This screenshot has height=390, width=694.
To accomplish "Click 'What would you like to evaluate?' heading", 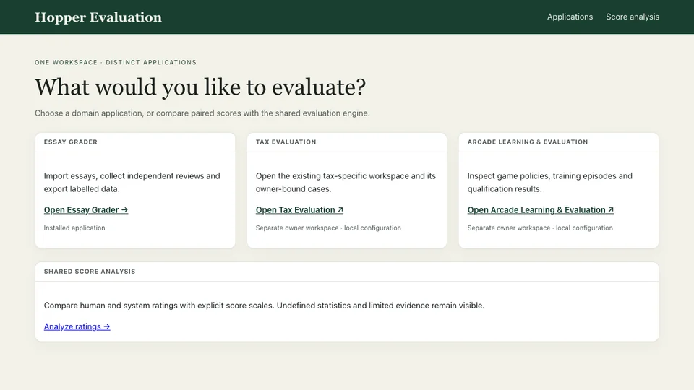I will point(200,87).
